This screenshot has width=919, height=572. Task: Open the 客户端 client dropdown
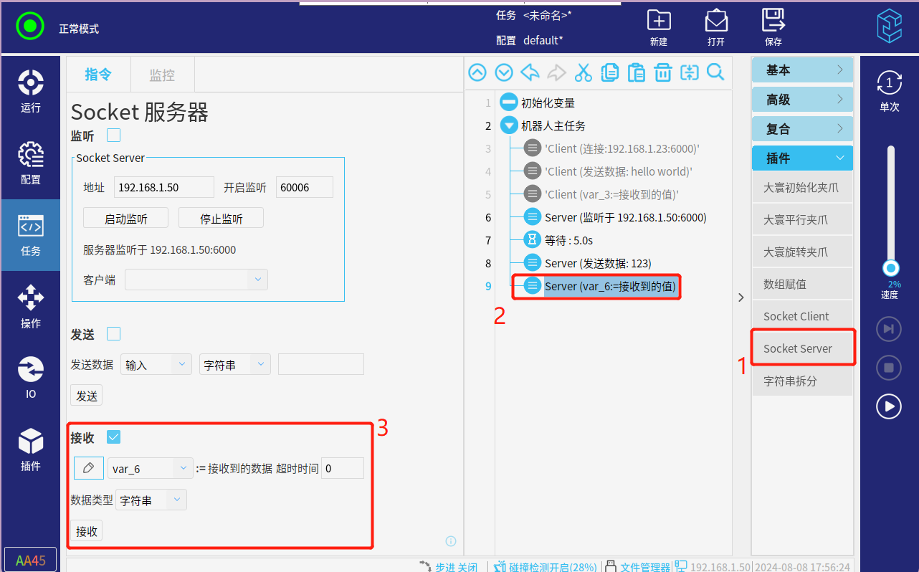(x=196, y=280)
